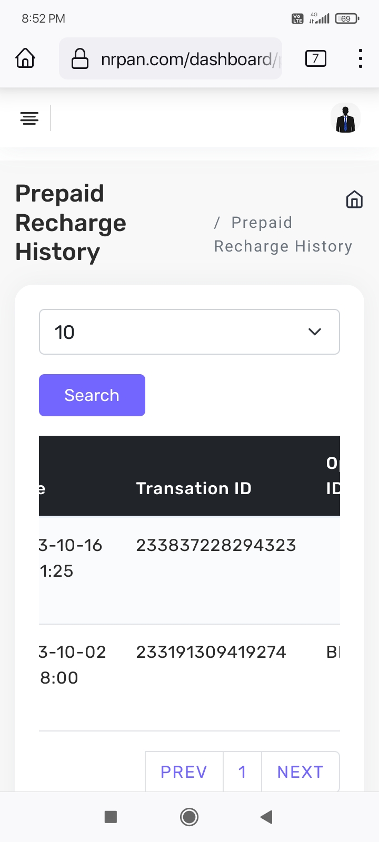The image size is (379, 842).
Task: Tap the browser home icon
Action: click(25, 58)
